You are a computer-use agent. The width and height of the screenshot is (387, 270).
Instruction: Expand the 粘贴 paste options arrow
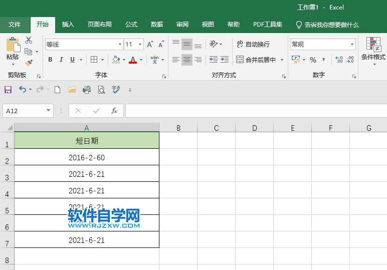click(13, 65)
